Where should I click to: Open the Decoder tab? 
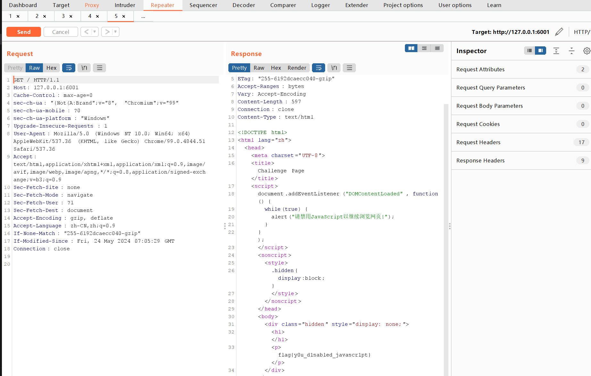[244, 5]
